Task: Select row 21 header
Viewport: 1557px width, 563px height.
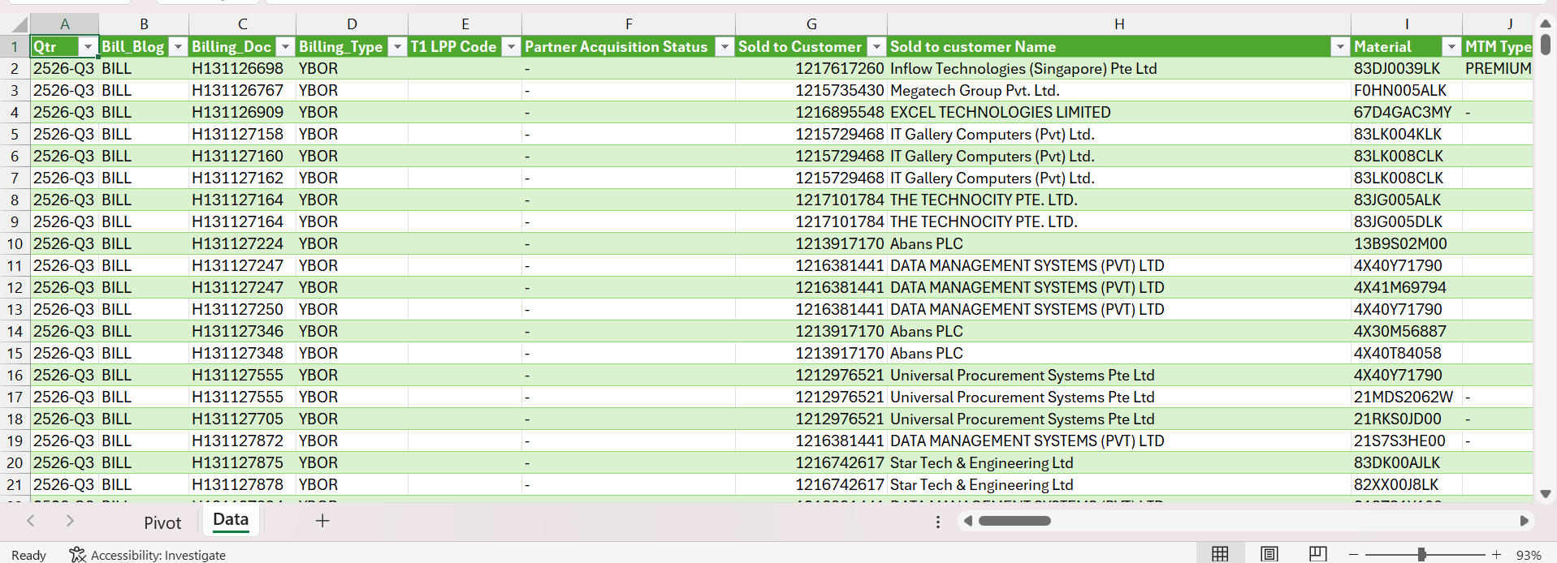Action: 15,485
